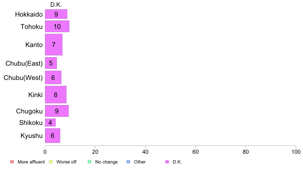Viewport: 303px width, 188px height.
Task: Click the 100 tick on the x-axis
Action: (296, 152)
